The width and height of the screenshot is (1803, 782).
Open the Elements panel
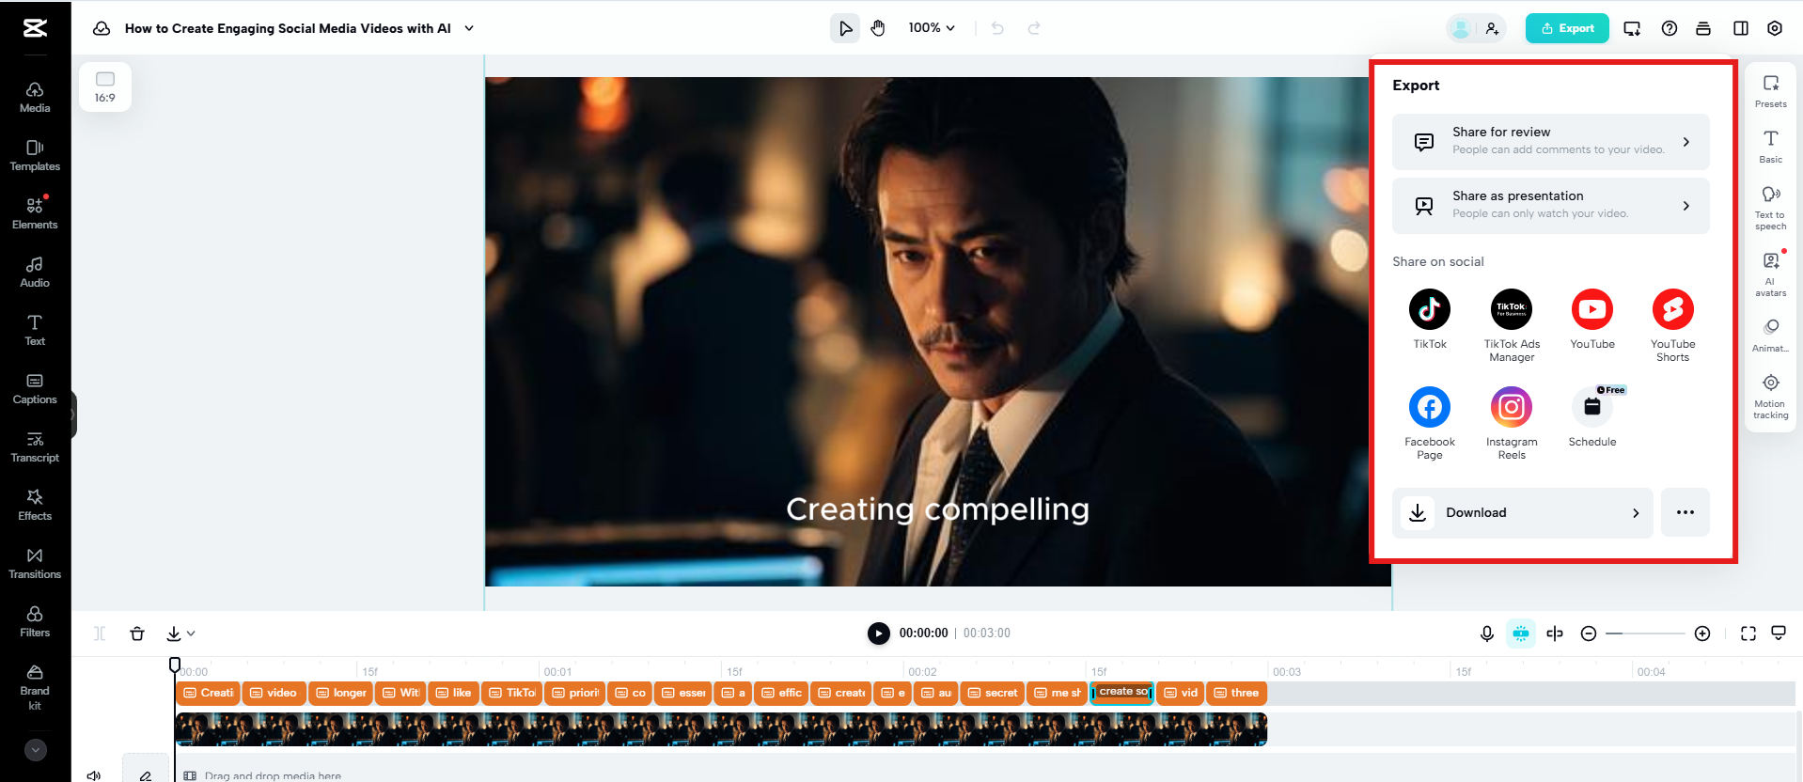(x=35, y=213)
